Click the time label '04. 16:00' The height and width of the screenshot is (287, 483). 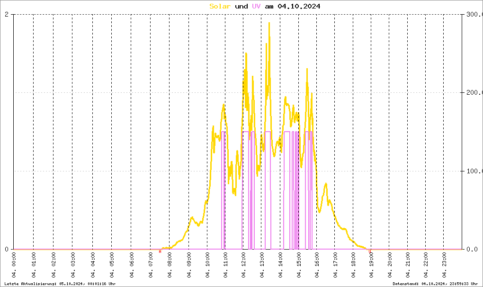(317, 265)
